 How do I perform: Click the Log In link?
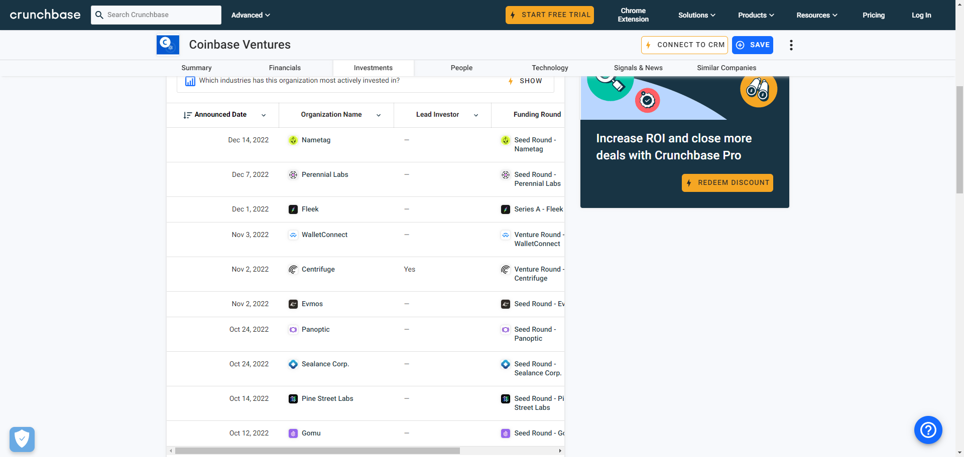coord(921,15)
